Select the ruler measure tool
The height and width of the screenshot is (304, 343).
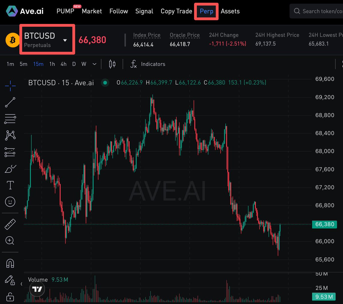pyautogui.click(x=10, y=224)
